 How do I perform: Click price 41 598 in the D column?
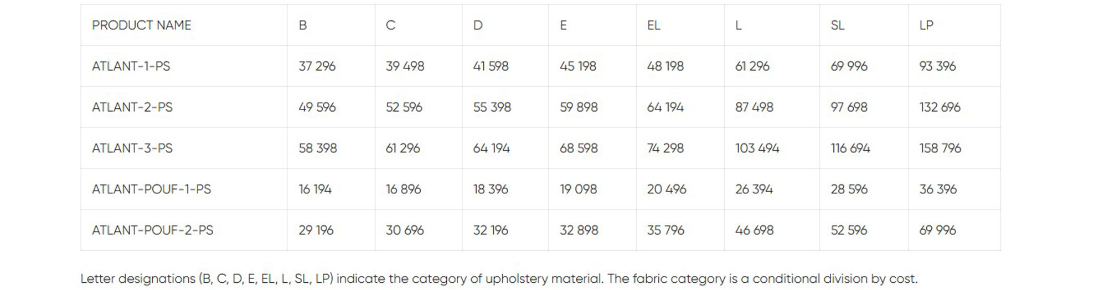(x=491, y=66)
